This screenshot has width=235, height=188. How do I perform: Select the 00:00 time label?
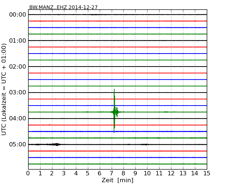[x=17, y=14]
